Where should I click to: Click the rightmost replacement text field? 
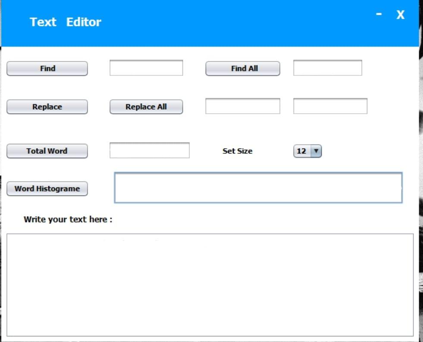pos(330,106)
